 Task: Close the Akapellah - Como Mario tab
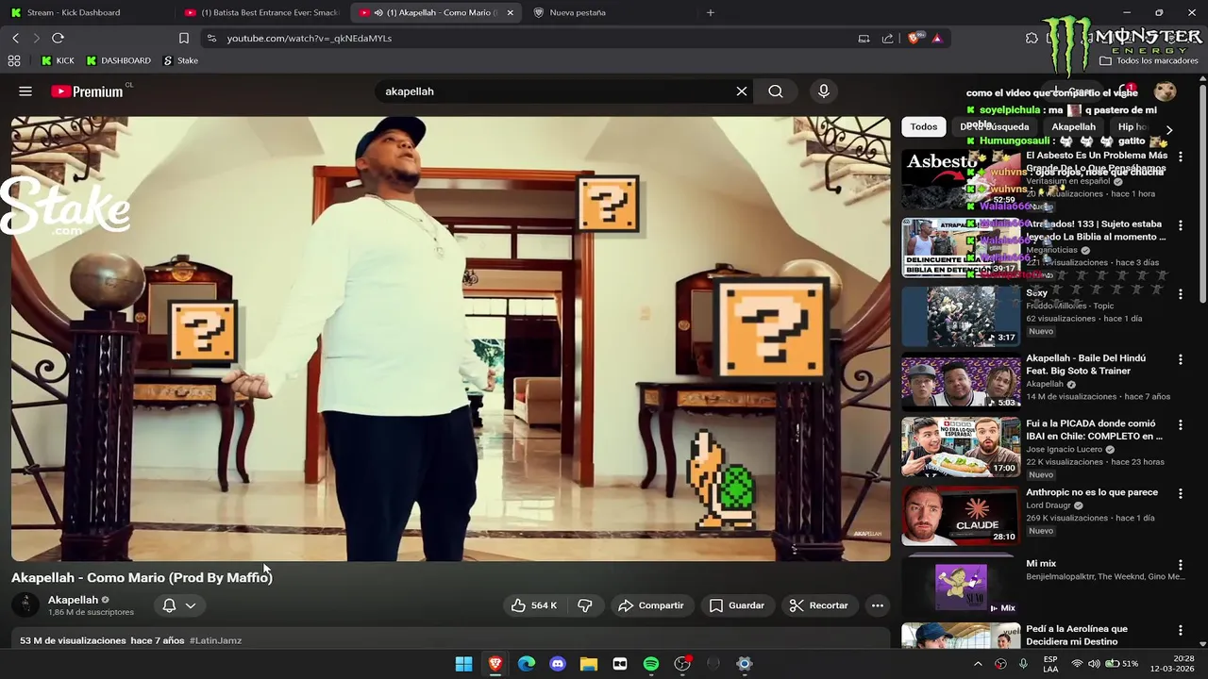click(x=511, y=12)
